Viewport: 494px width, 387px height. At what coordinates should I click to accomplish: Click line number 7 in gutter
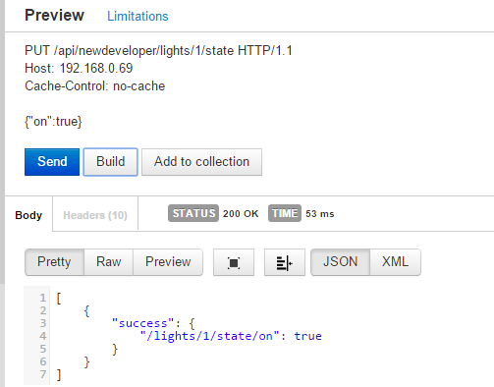pos(43,374)
